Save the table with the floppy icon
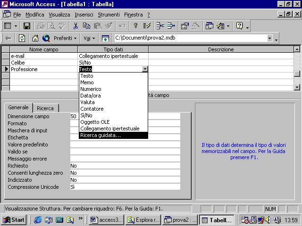302x226 pixels. click(x=27, y=26)
